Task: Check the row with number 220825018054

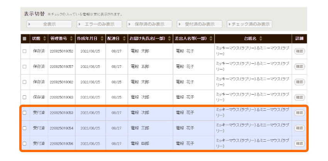Action: [24, 128]
